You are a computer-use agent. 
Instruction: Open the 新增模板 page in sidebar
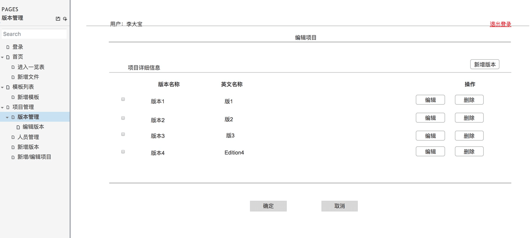coord(28,97)
